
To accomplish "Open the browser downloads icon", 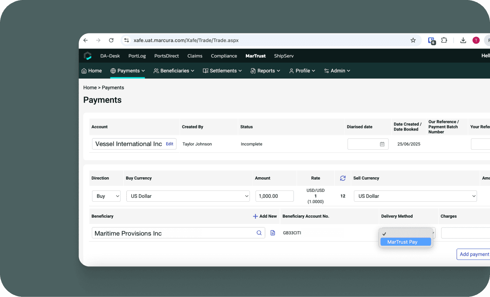I will 463,40.
